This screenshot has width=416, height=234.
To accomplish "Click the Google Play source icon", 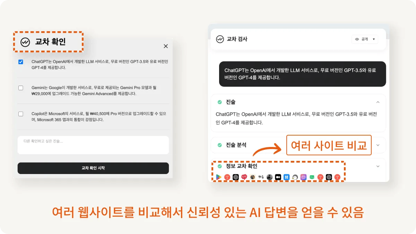I will pyautogui.click(x=219, y=177).
